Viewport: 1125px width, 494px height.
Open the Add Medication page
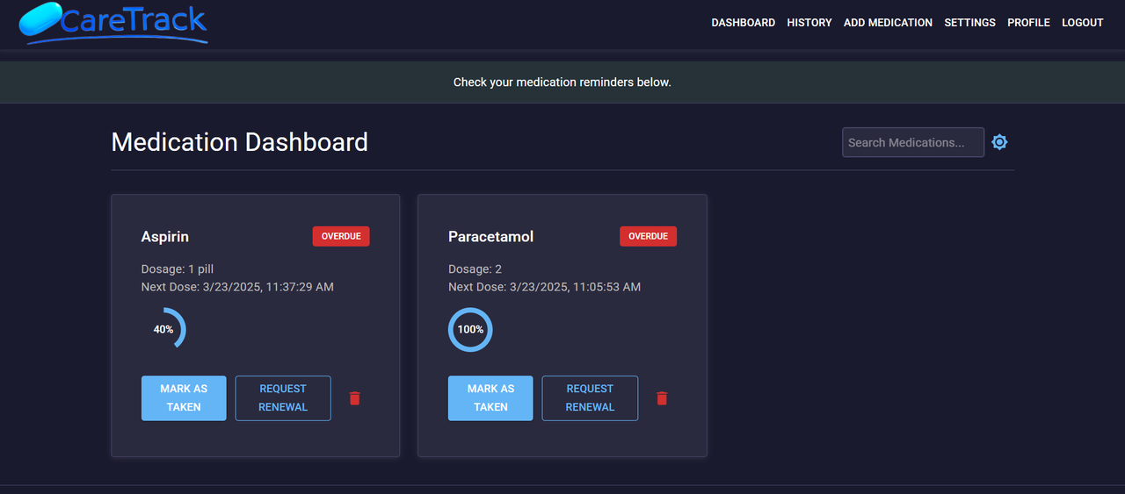[x=888, y=23]
